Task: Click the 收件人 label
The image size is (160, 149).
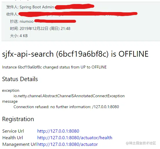Action: 12,14
